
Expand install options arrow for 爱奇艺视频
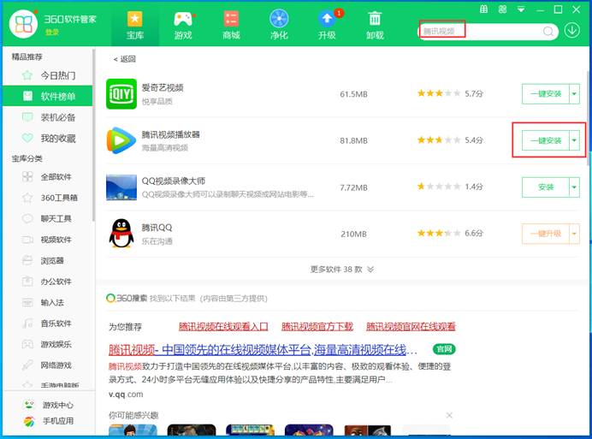(x=574, y=93)
